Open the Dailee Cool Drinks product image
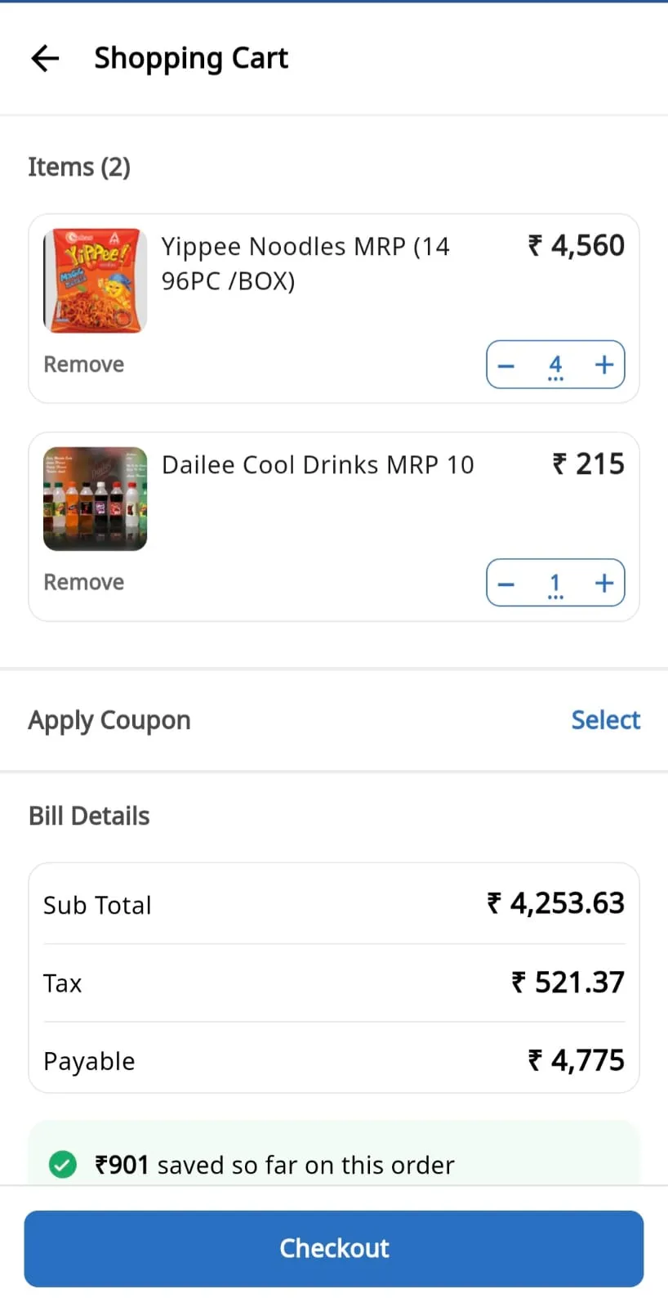Screen dimensions: 668x1307 (x=95, y=498)
